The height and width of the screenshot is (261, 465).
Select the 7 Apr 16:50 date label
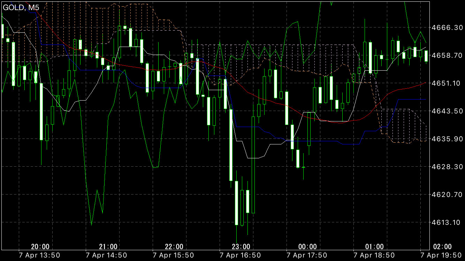pyautogui.click(x=241, y=255)
